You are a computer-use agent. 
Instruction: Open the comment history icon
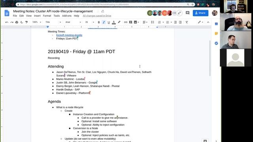tap(187, 13)
